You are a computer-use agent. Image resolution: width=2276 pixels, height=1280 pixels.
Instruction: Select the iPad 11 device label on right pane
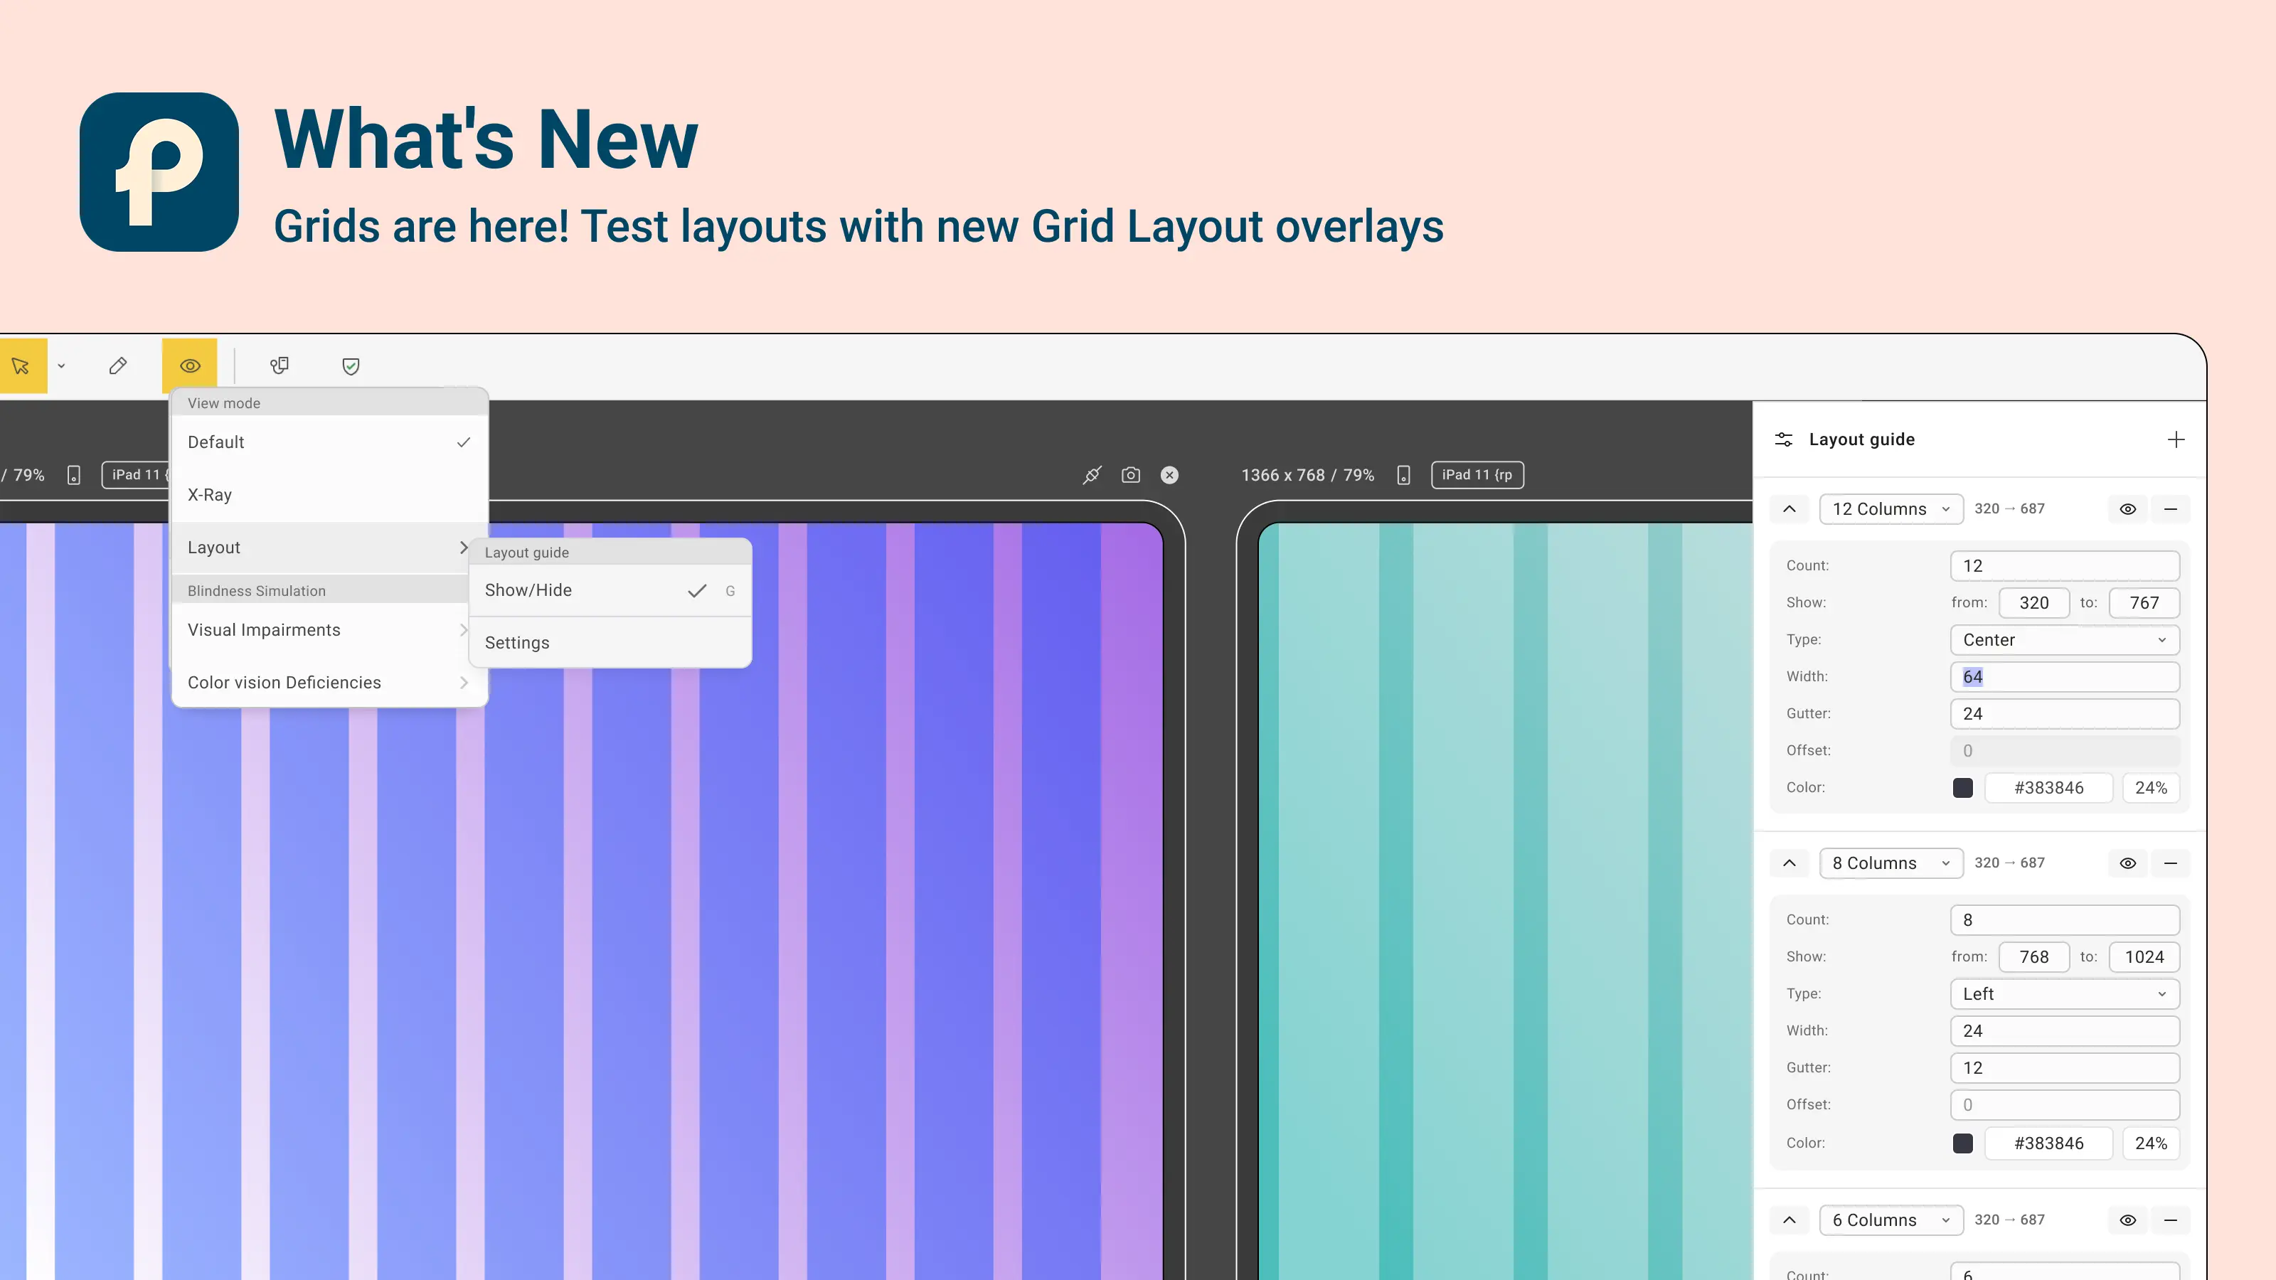point(1477,475)
